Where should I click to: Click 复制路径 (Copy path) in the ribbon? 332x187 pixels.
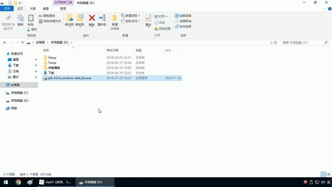[x=47, y=16]
